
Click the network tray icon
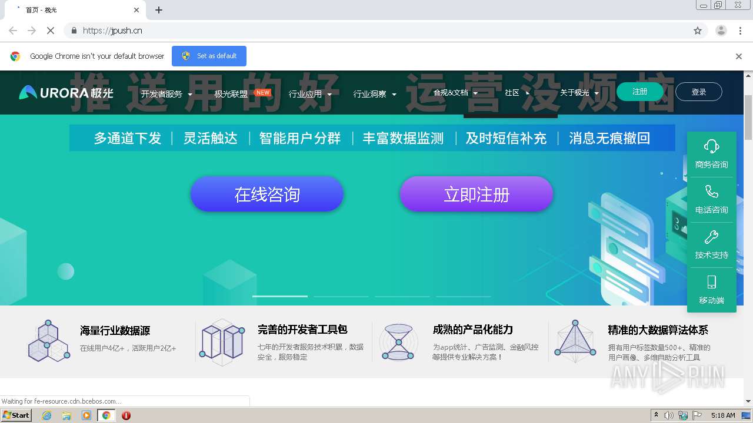click(683, 415)
